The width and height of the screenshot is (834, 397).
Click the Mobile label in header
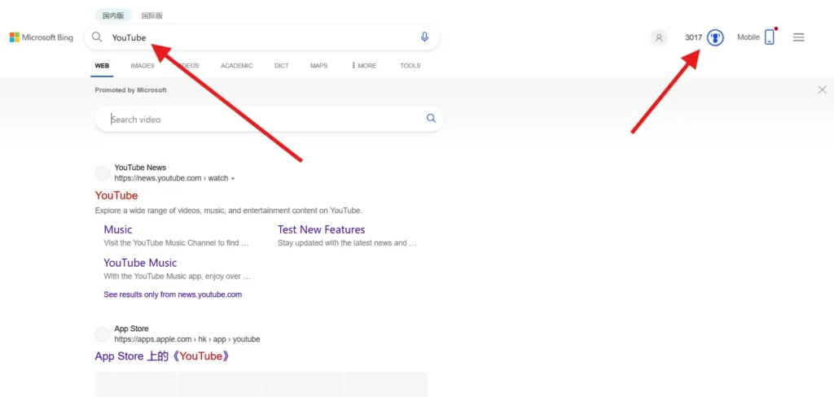coord(748,37)
